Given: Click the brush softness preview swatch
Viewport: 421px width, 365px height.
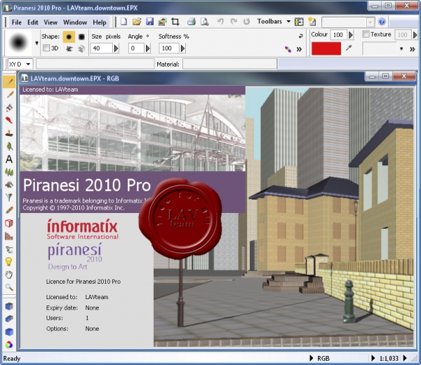Looking at the screenshot, I should pyautogui.click(x=18, y=42).
